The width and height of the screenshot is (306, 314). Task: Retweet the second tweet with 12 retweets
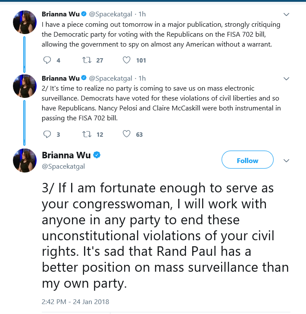(x=87, y=134)
